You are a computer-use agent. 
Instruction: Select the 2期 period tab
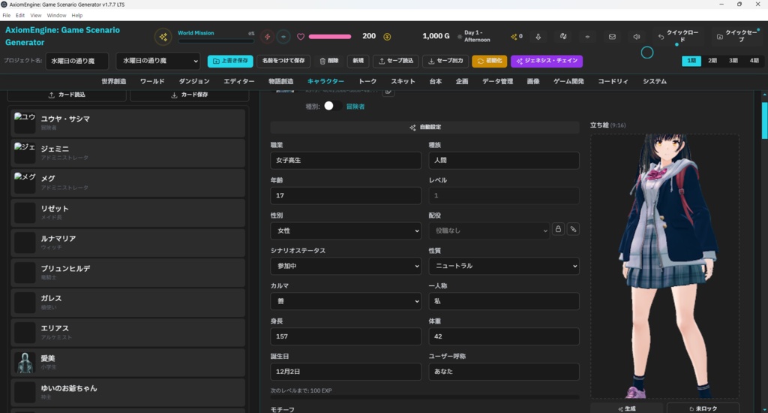point(712,61)
